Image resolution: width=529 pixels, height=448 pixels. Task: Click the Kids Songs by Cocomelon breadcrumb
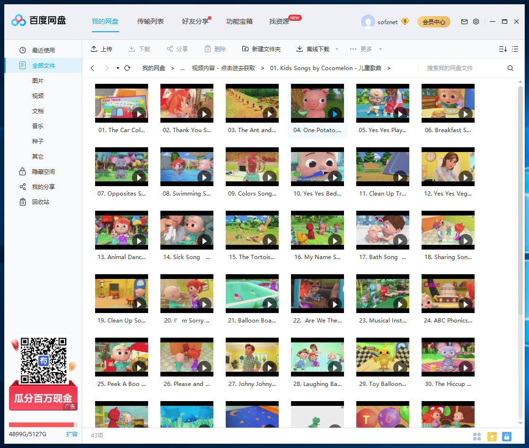(x=326, y=68)
